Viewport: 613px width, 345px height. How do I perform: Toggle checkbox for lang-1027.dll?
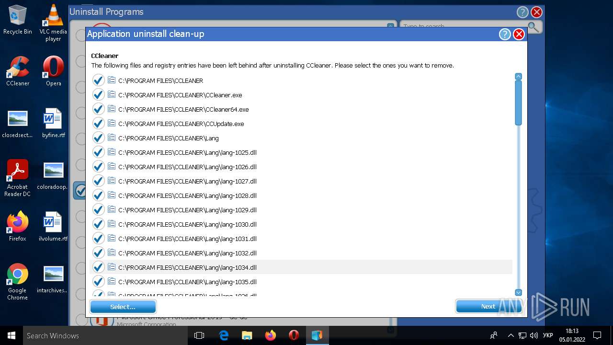(98, 181)
